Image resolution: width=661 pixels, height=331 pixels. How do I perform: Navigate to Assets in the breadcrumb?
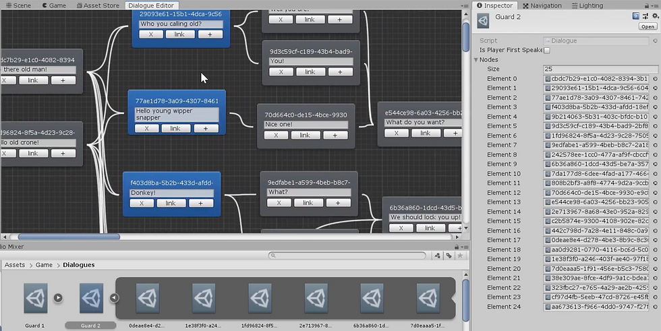pos(15,265)
